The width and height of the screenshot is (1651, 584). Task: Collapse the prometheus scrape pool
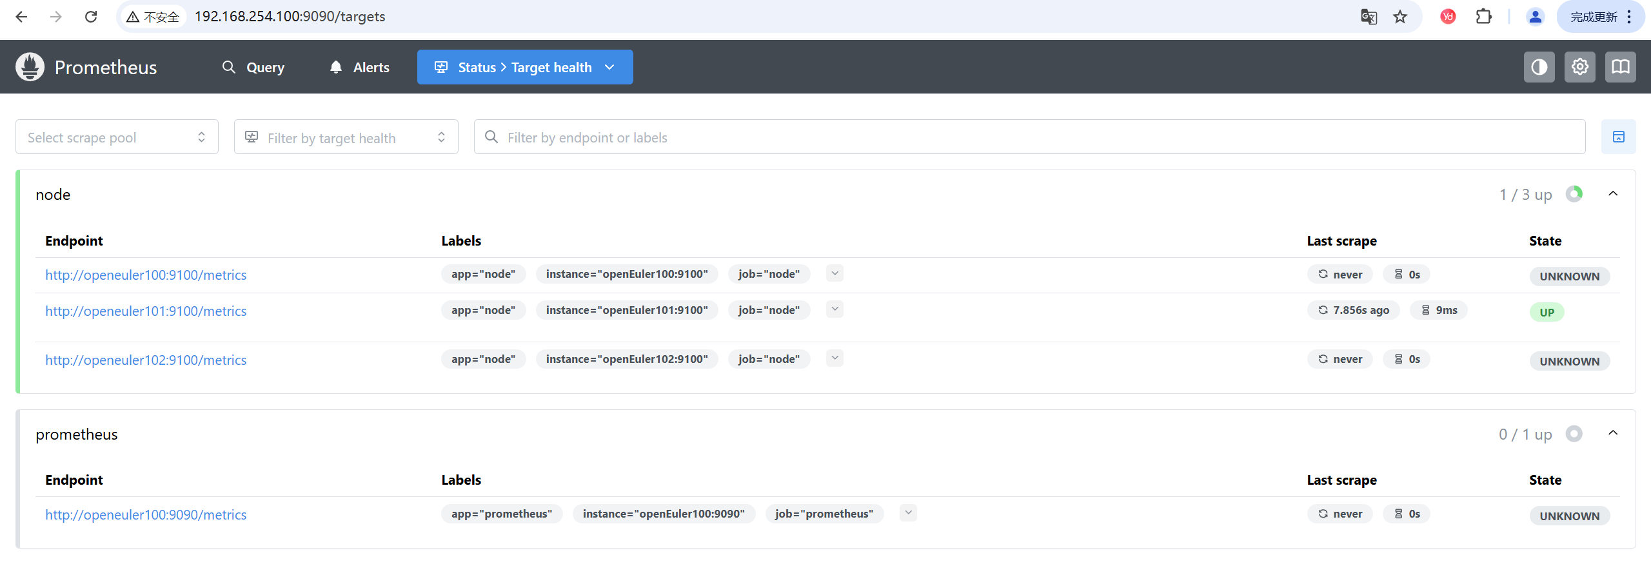(x=1613, y=433)
